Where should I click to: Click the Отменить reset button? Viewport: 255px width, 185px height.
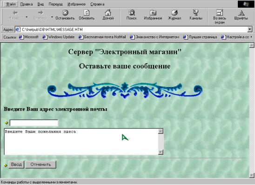click(x=40, y=165)
